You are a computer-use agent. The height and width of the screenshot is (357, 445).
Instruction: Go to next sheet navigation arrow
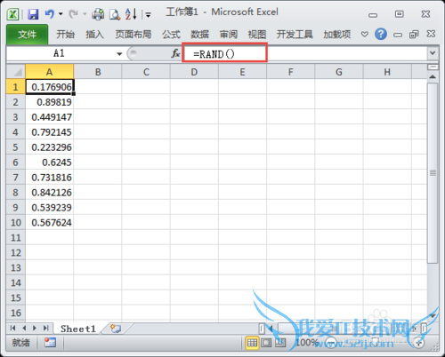35,328
